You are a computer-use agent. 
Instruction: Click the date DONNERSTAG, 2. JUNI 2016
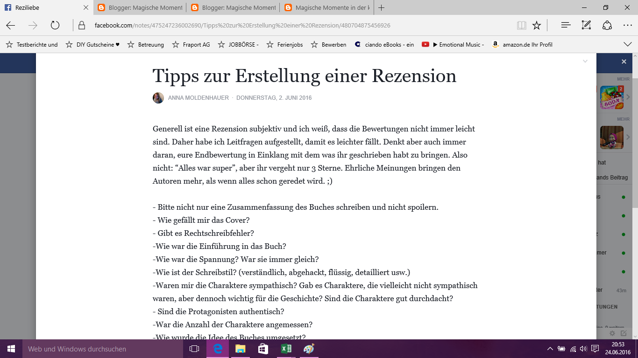pyautogui.click(x=274, y=98)
